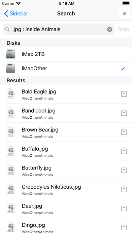Viewport: 132px width, 234px height.
Task: Click the download arrow next to Buffalo.jpg
Action: [124, 150]
